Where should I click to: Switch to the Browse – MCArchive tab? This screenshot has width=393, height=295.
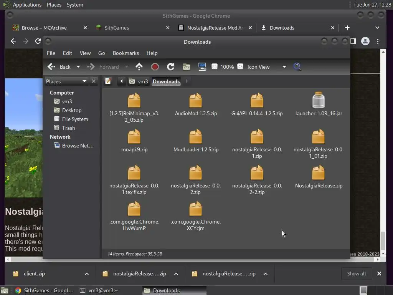[44, 28]
